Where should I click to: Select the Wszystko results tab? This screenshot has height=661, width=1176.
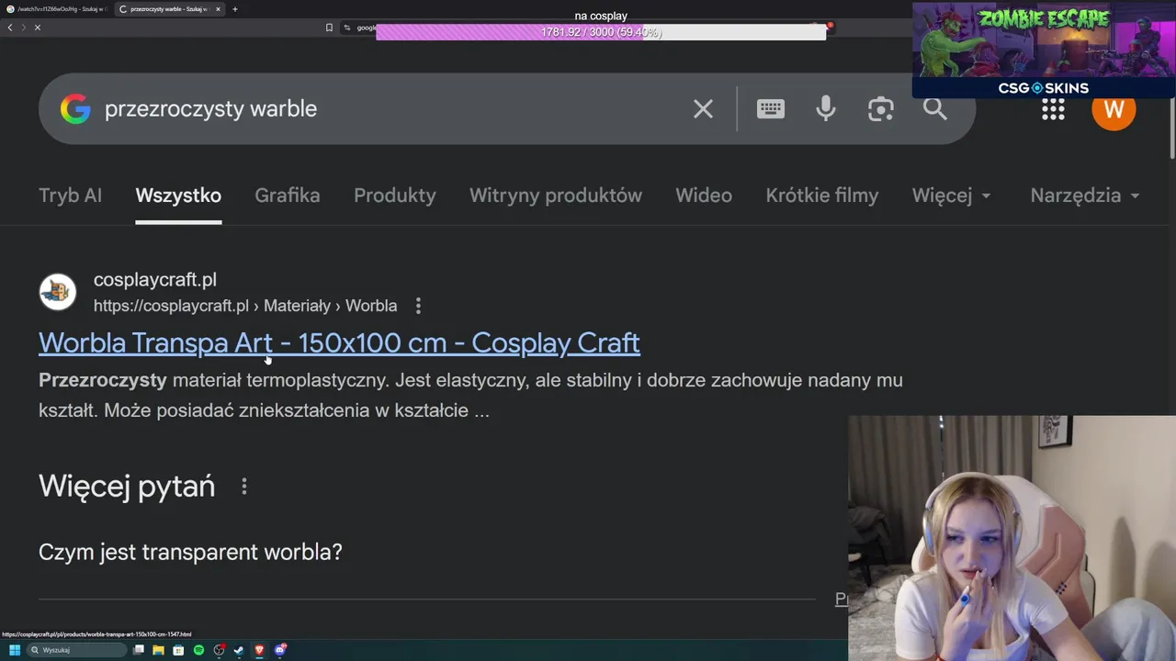[178, 196]
